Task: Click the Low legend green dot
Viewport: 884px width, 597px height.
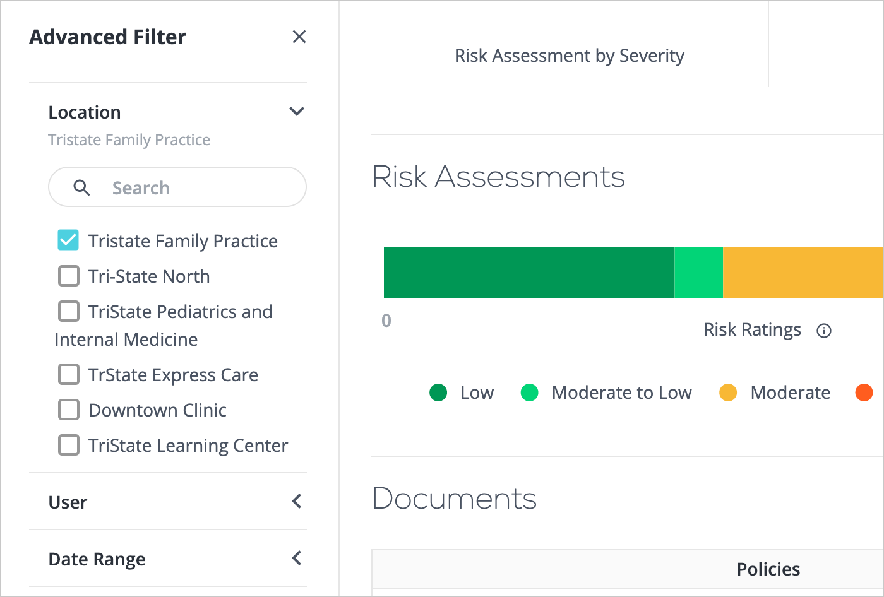Action: coord(438,393)
